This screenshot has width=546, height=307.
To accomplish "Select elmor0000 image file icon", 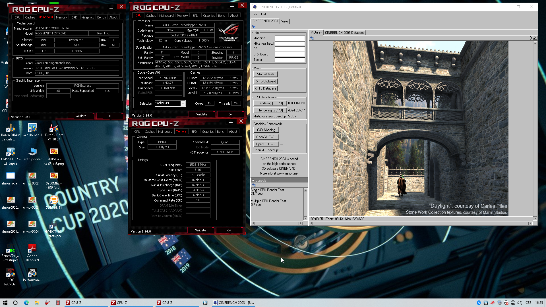I will coord(11,203).
